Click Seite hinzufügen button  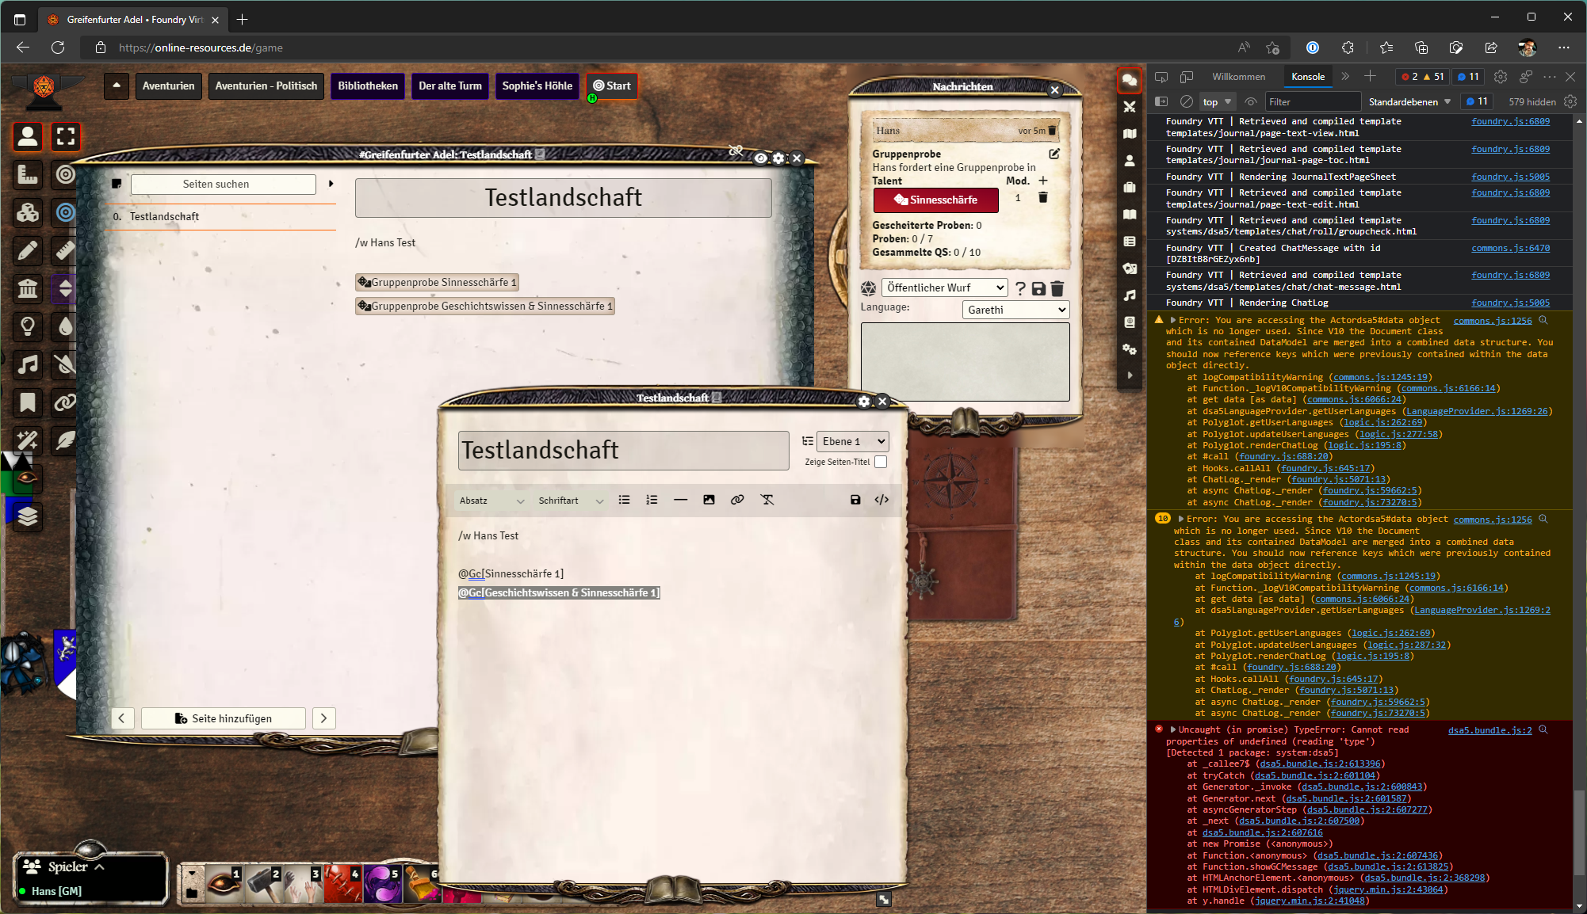(224, 718)
